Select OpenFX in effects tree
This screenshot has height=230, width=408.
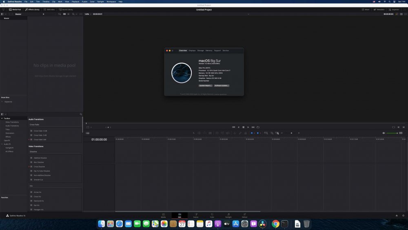7,141
